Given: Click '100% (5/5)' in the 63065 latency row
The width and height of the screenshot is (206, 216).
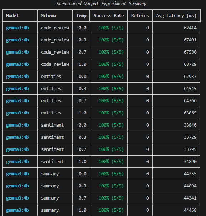Looking at the screenshot, I should tap(111, 113).
